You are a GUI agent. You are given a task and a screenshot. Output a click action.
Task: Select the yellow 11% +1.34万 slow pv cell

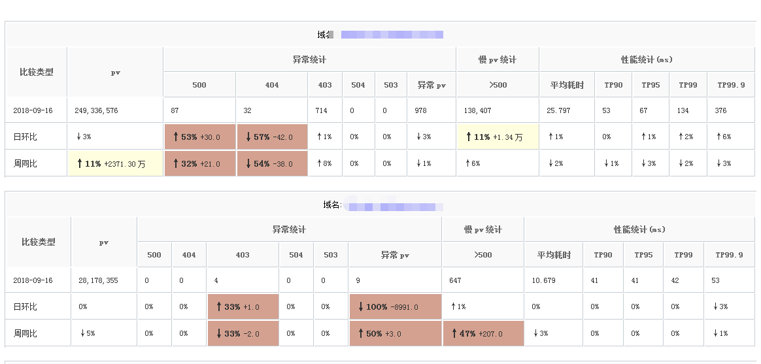(497, 137)
